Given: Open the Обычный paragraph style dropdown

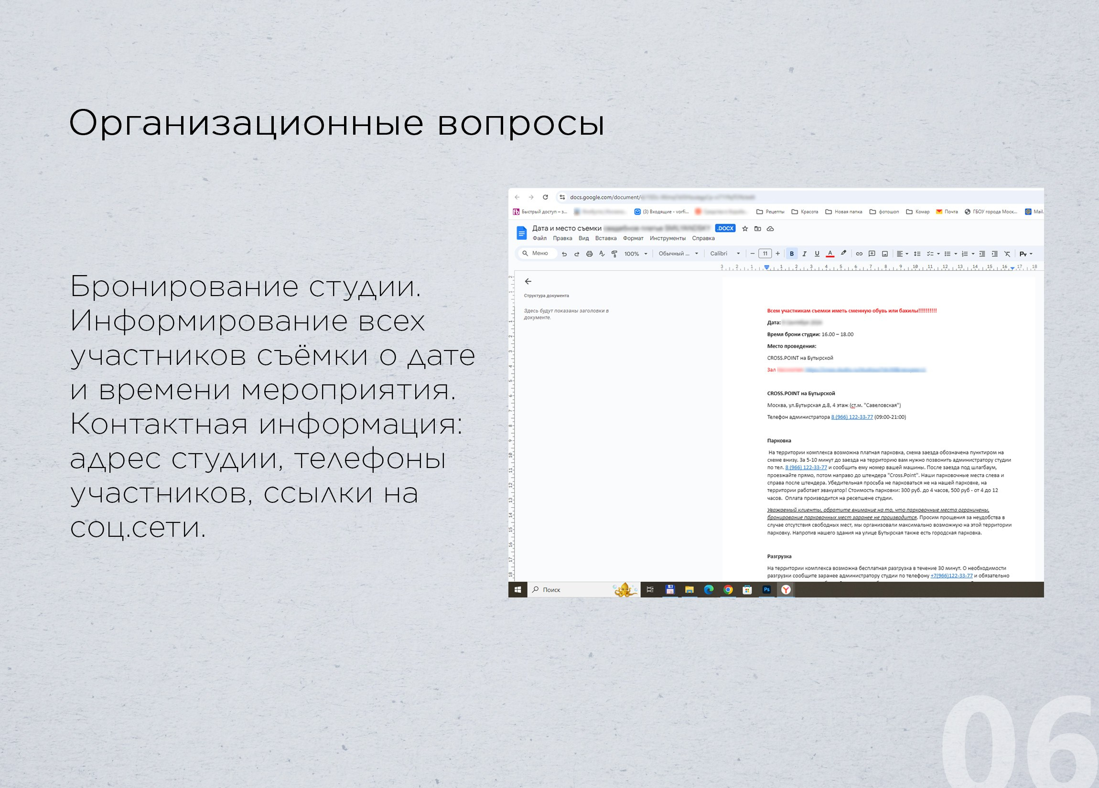Looking at the screenshot, I should (x=678, y=254).
